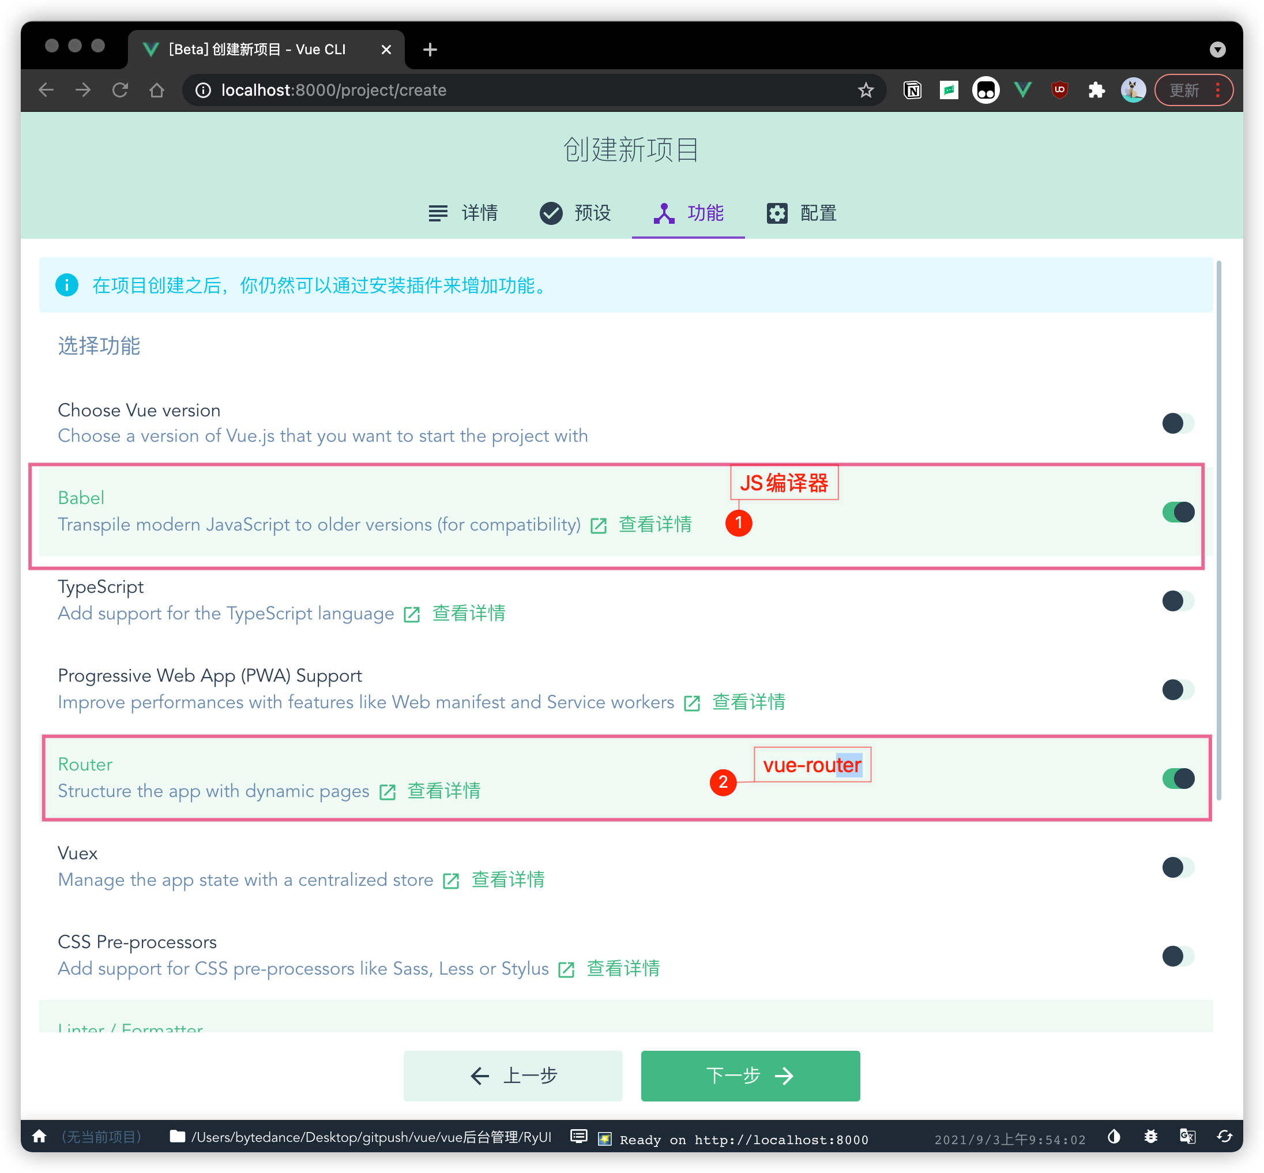Enable Progressive Web App Support switch
1264x1173 pixels.
pyautogui.click(x=1178, y=690)
